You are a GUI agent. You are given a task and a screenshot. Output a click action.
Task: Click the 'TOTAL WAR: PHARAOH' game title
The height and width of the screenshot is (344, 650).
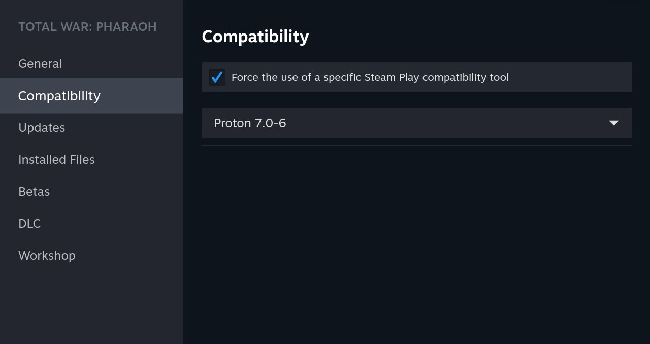87,27
